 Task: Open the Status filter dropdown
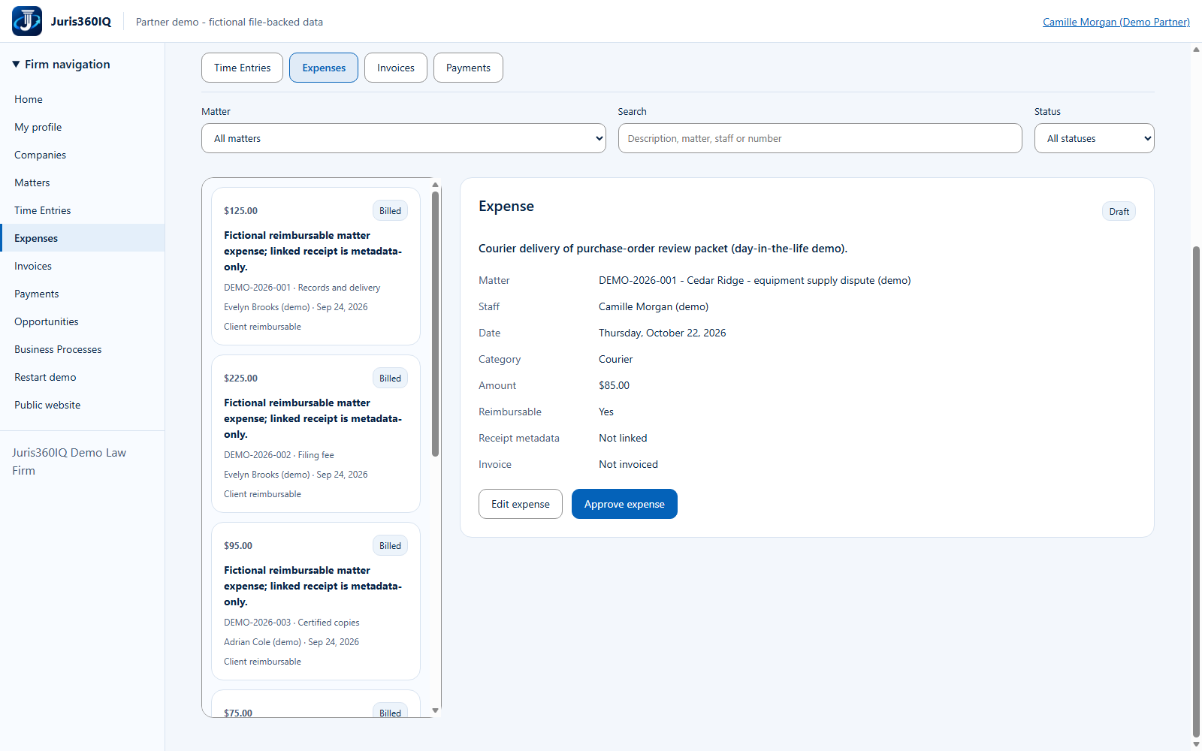click(x=1094, y=138)
